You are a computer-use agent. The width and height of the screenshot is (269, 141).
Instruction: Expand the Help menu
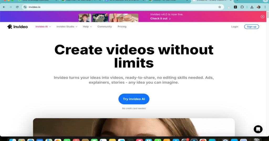click(x=87, y=27)
